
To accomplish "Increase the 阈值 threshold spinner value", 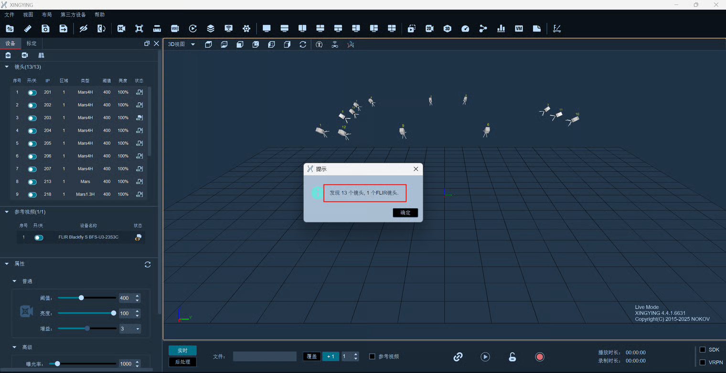I will tap(138, 296).
